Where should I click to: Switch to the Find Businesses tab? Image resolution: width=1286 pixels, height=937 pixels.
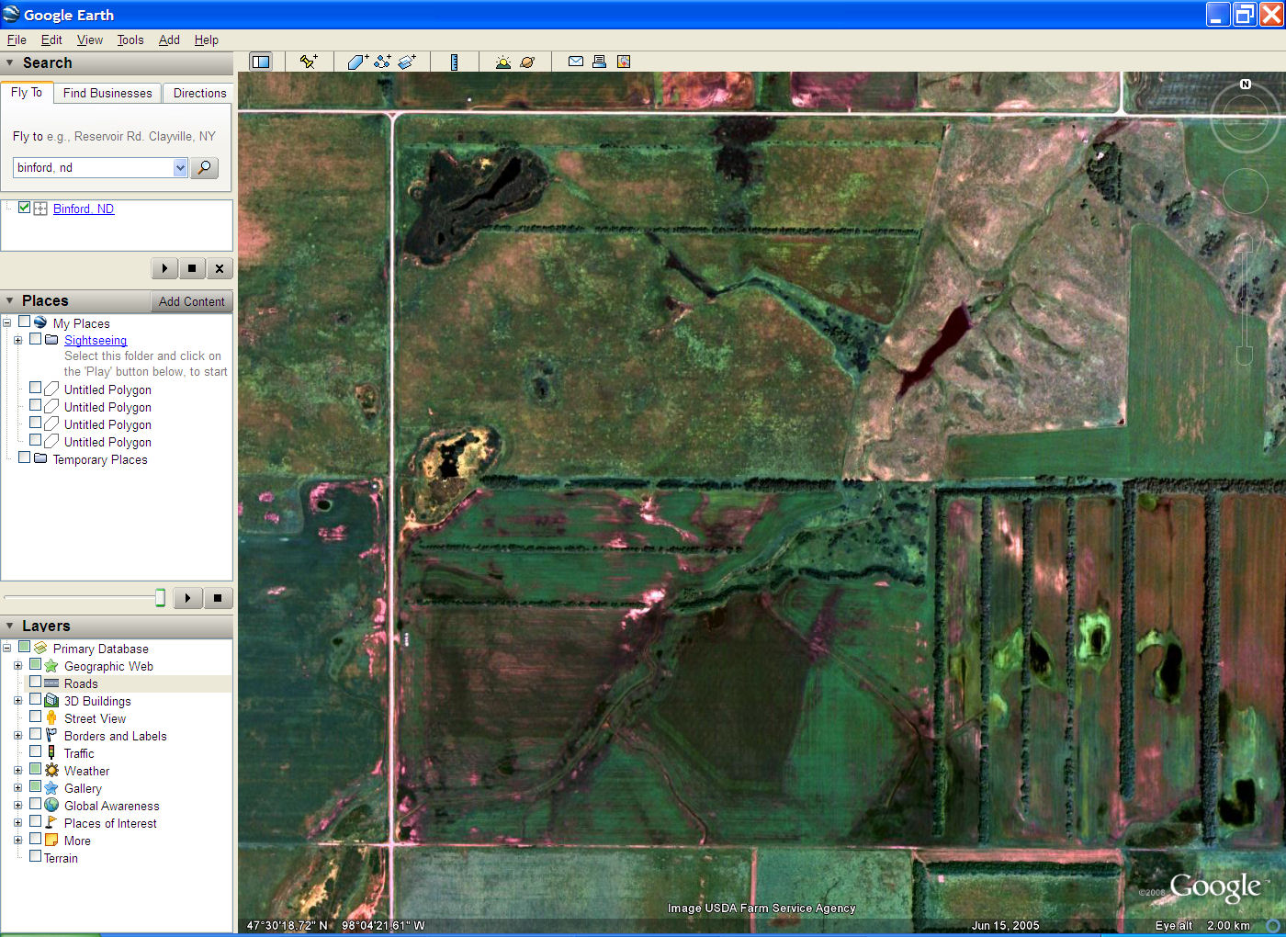coord(107,93)
